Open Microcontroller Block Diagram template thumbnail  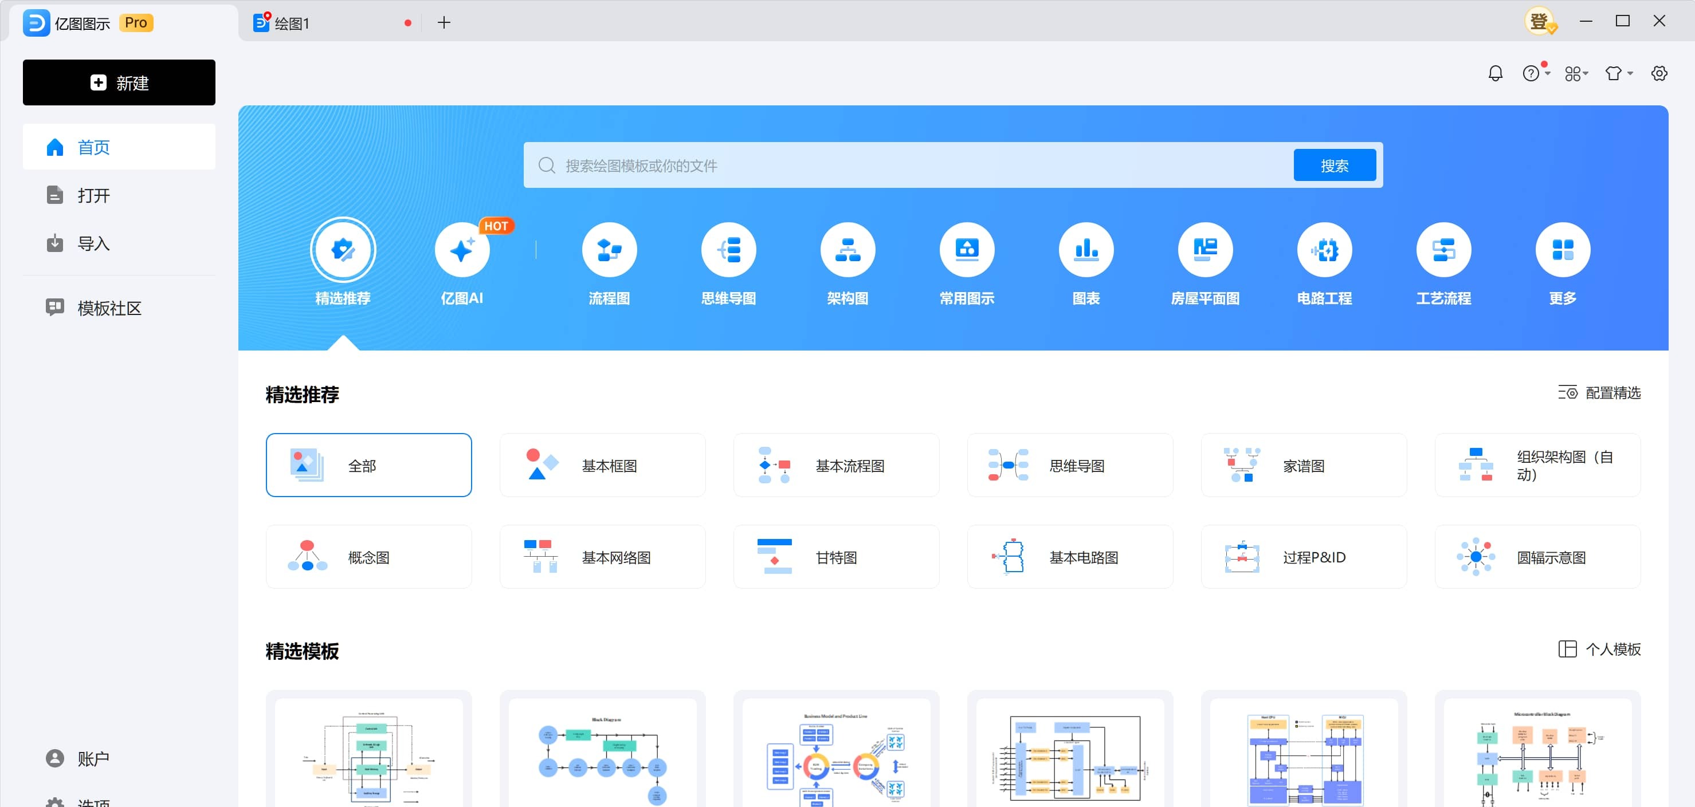point(1537,750)
